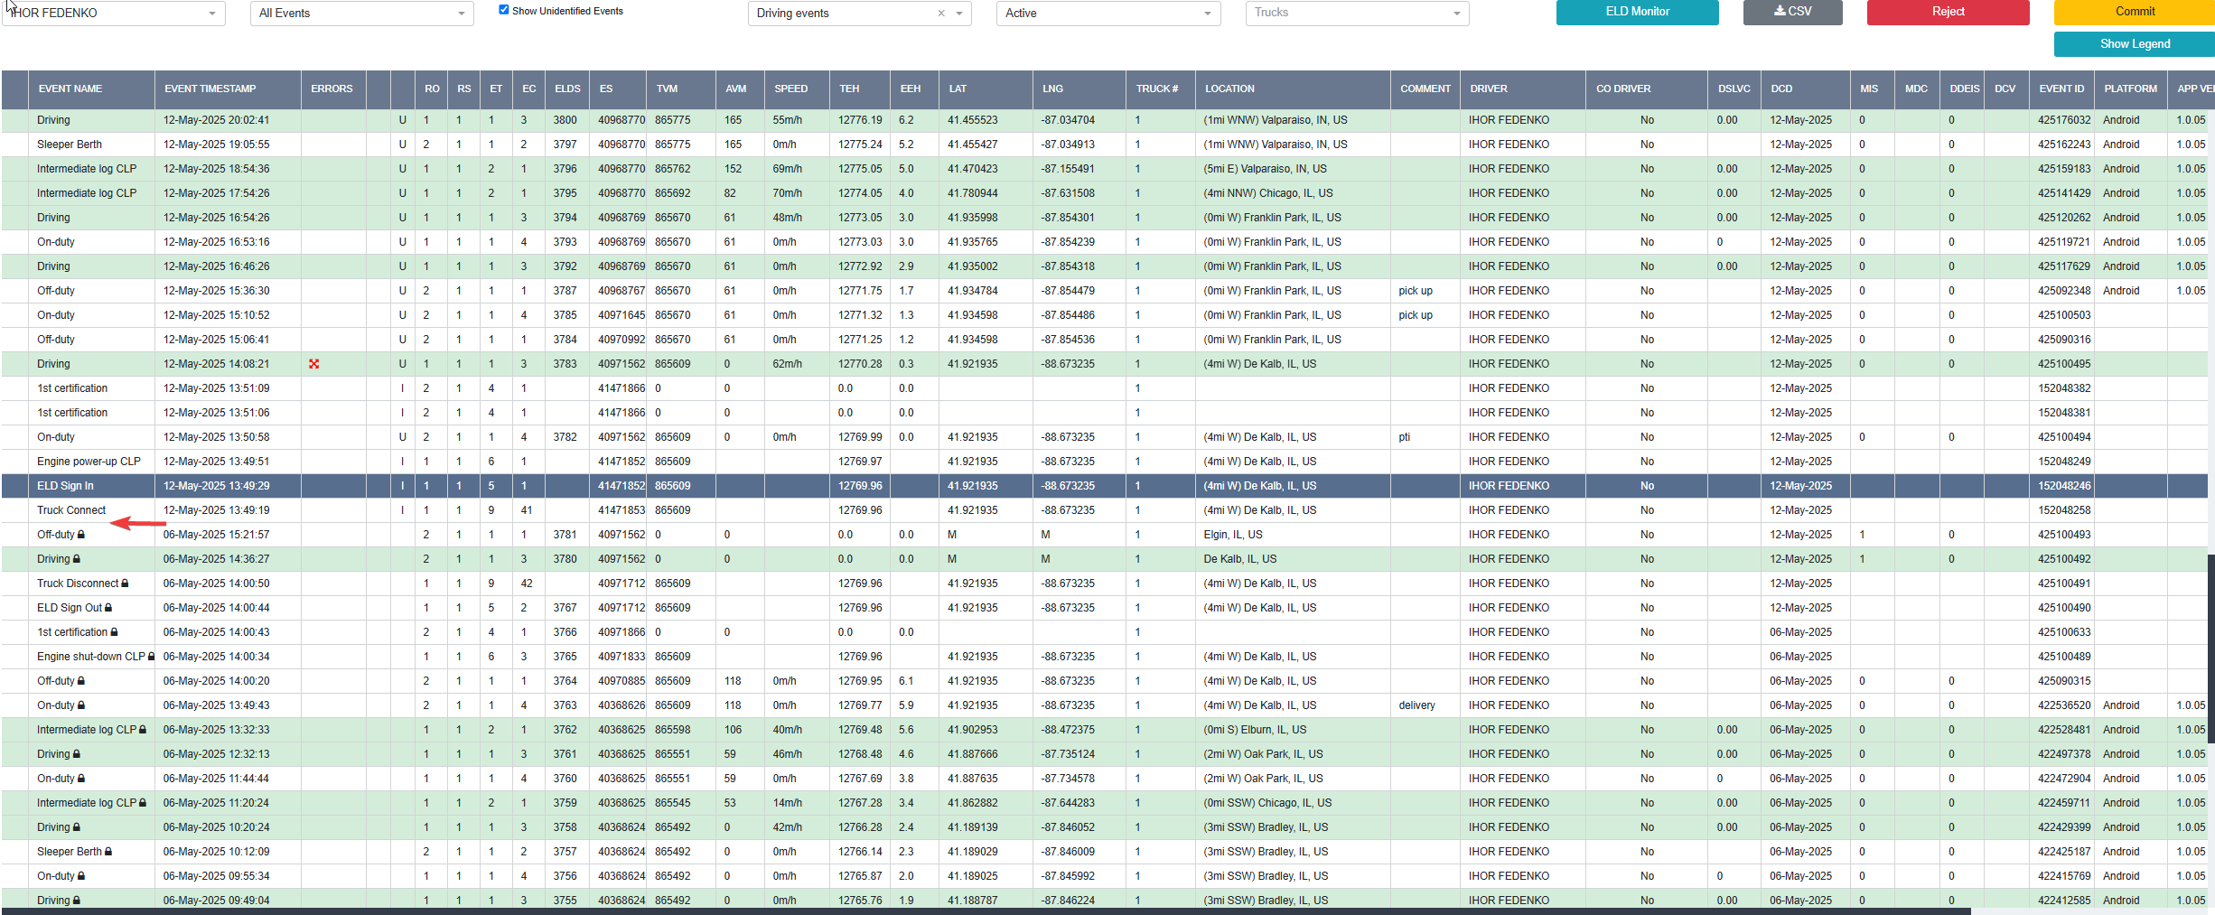Expand the All Events dropdown

tap(362, 14)
